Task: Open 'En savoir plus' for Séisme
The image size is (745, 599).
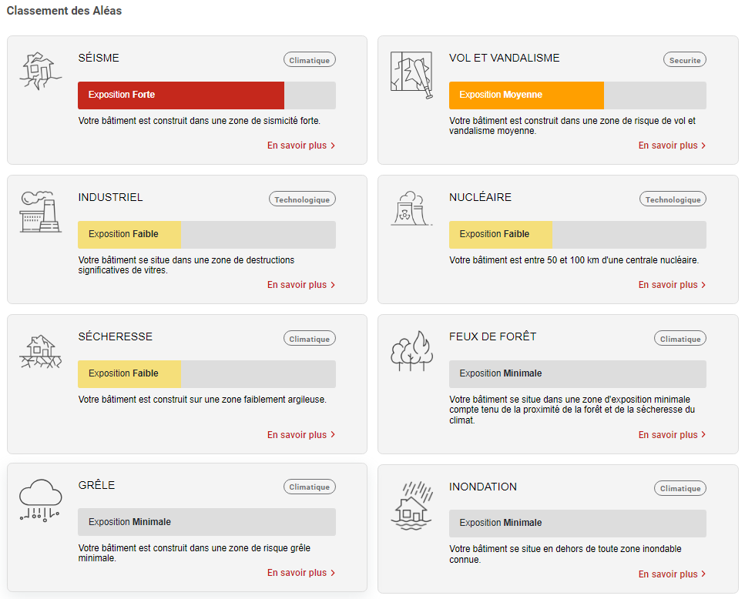Action: coord(300,146)
